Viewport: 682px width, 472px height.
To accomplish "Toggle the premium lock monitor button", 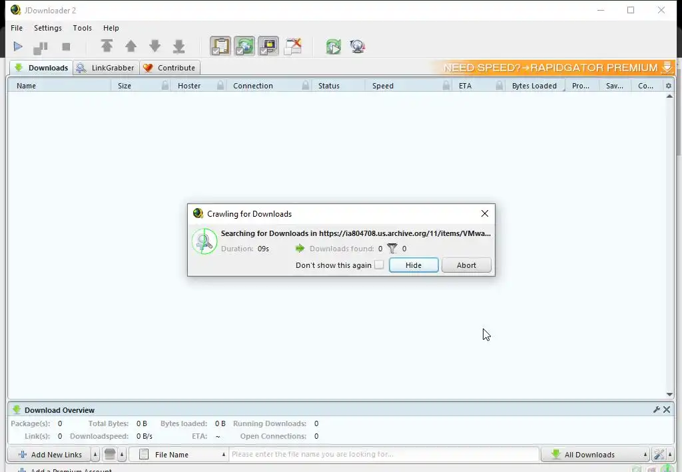I will coord(268,47).
